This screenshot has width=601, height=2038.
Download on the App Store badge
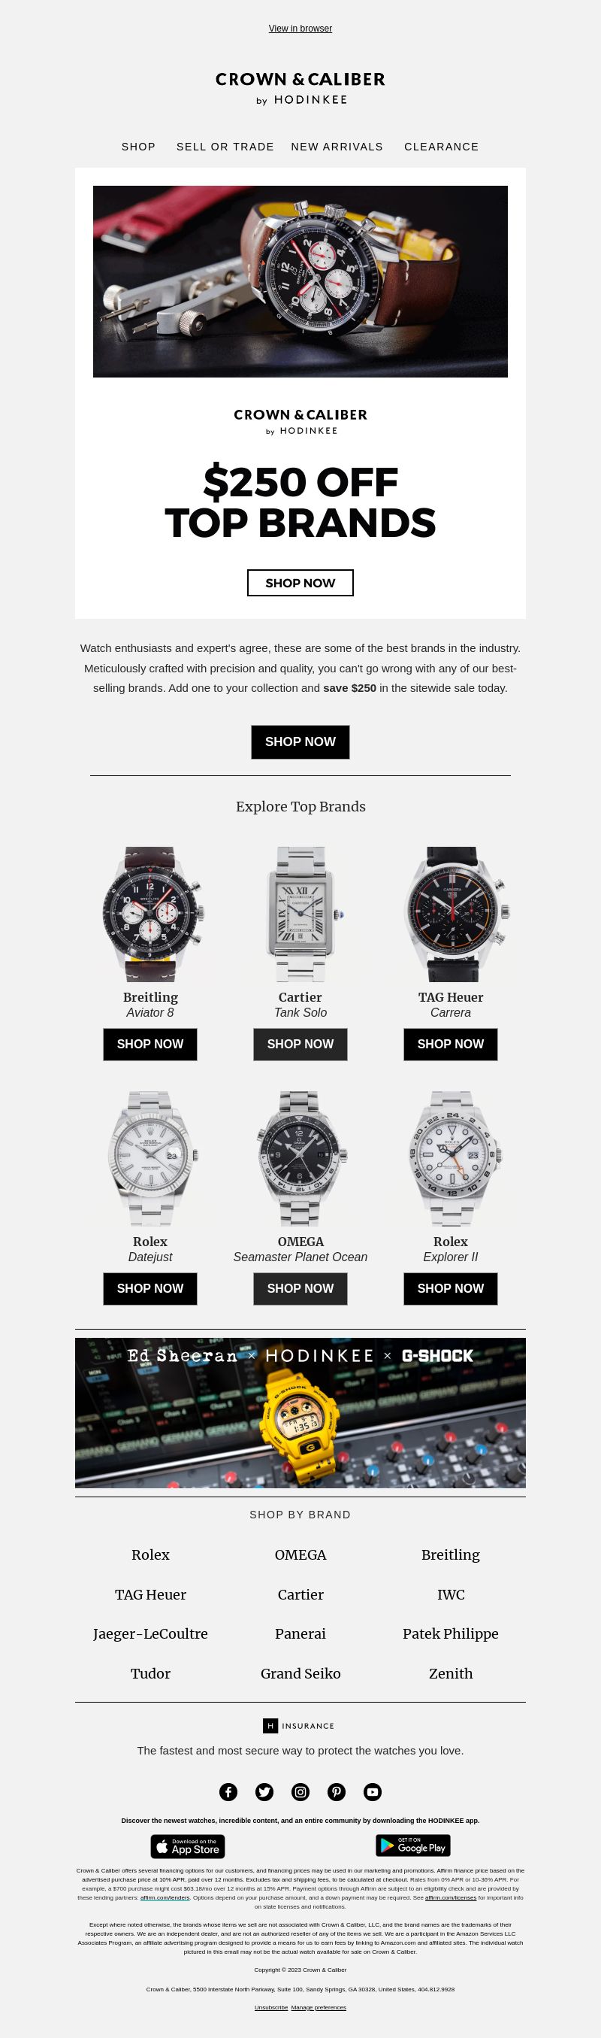[x=187, y=1846]
